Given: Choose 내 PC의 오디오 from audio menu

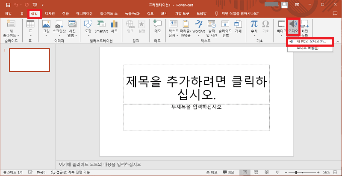Looking at the screenshot, I should [x=310, y=41].
